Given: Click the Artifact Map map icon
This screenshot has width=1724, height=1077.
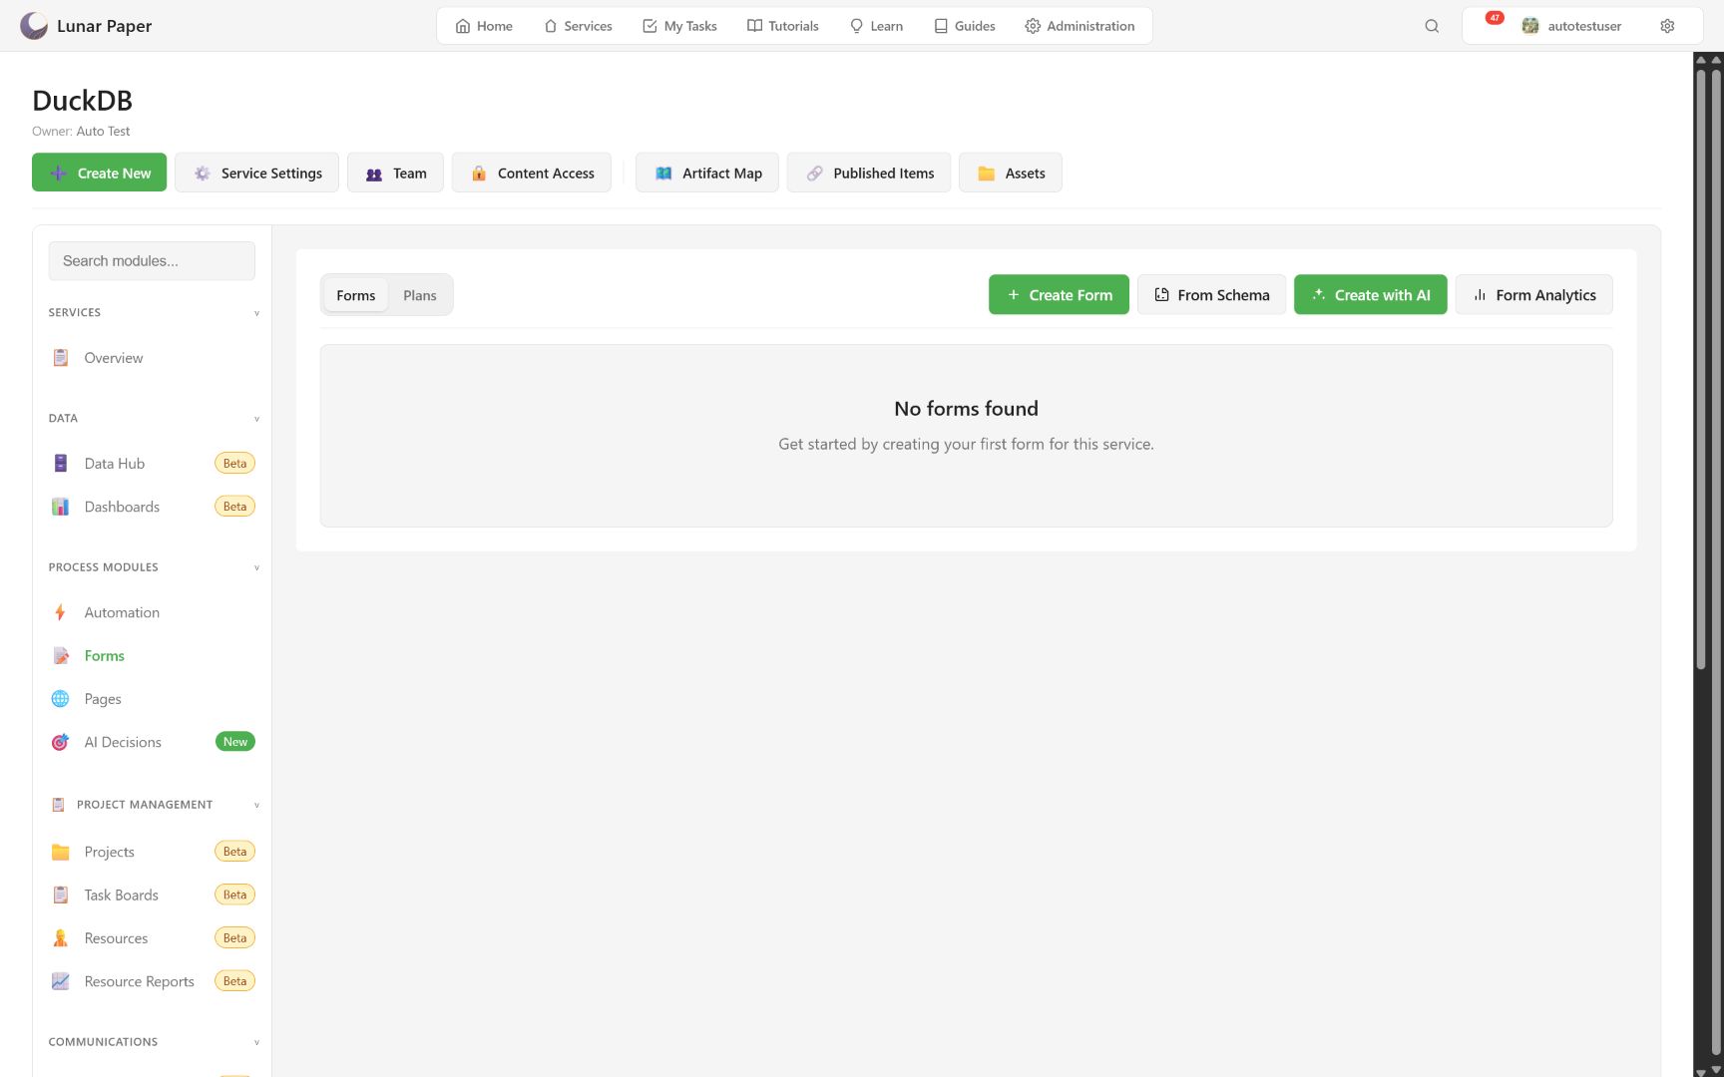Looking at the screenshot, I should pos(663,174).
